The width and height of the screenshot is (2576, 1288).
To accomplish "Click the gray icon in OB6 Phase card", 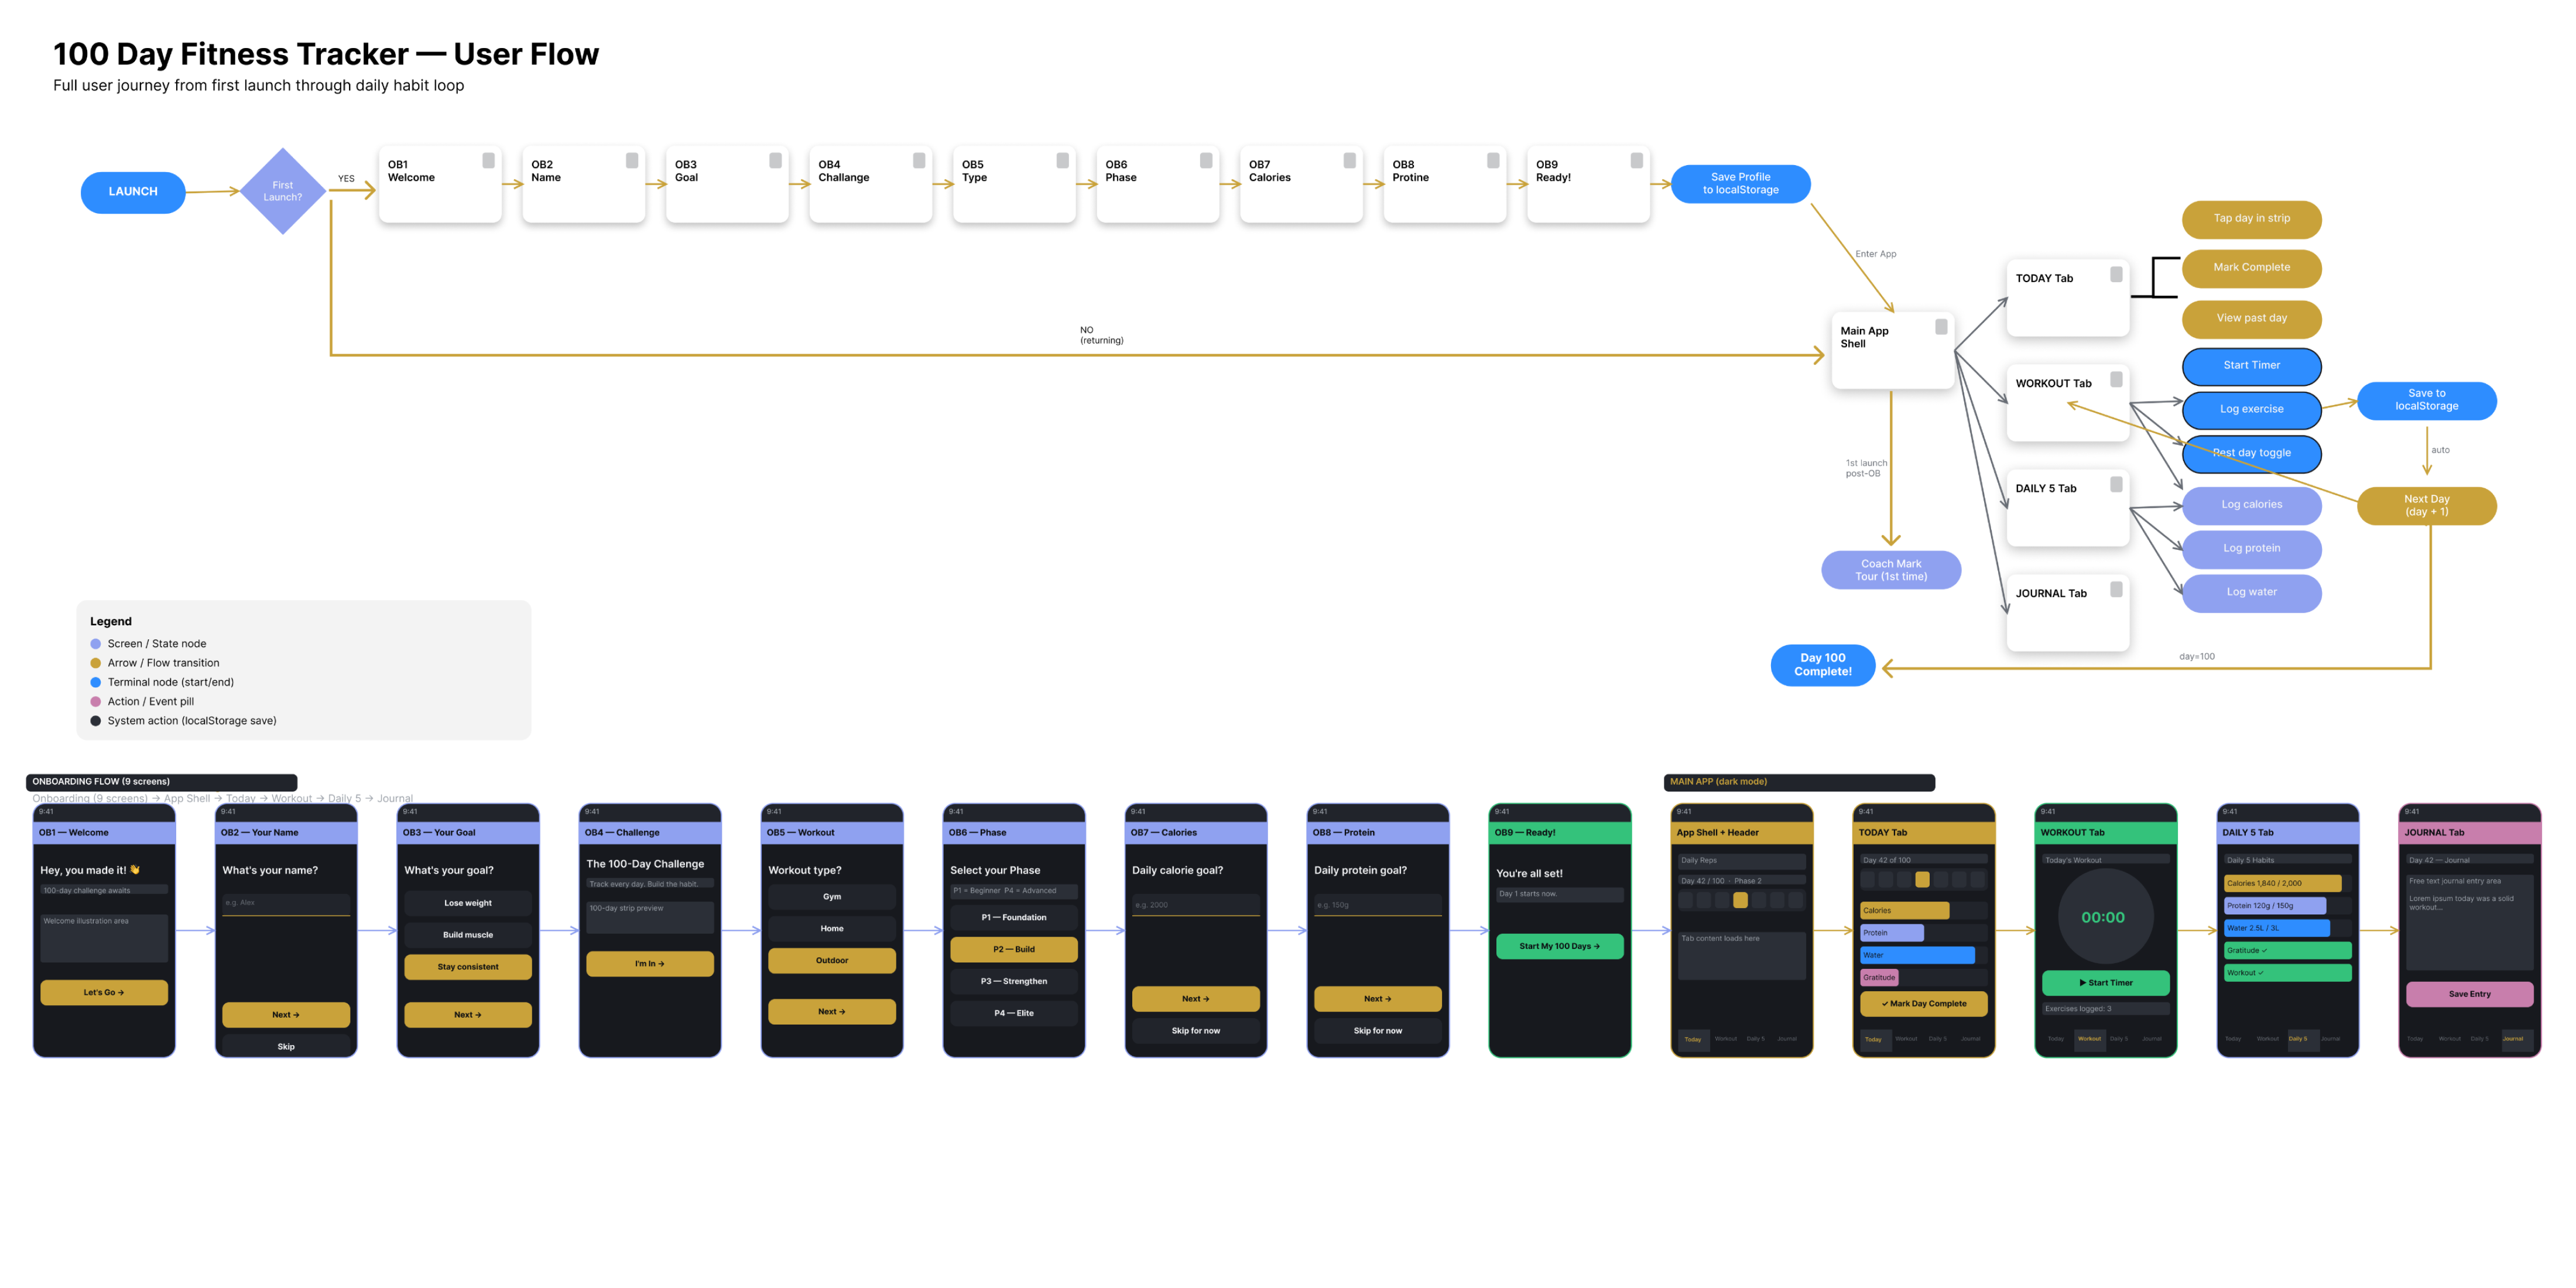I will [1206, 160].
